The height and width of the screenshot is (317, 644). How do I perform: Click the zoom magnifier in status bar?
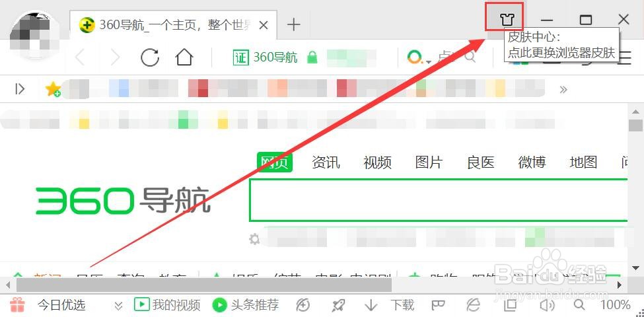(579, 304)
